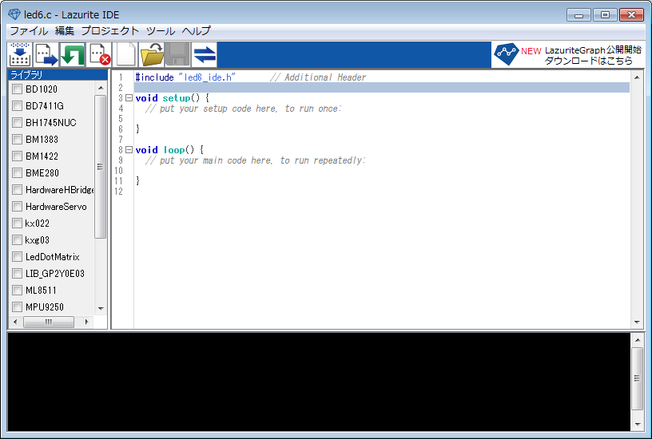This screenshot has width=652, height=439.
Task: Open the LazuriteGraph ダウンロードはこちら link
Action: (x=588, y=61)
